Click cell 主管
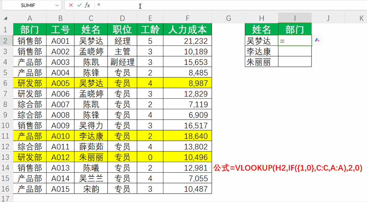Screen dimensions: 367x202 (x=122, y=51)
